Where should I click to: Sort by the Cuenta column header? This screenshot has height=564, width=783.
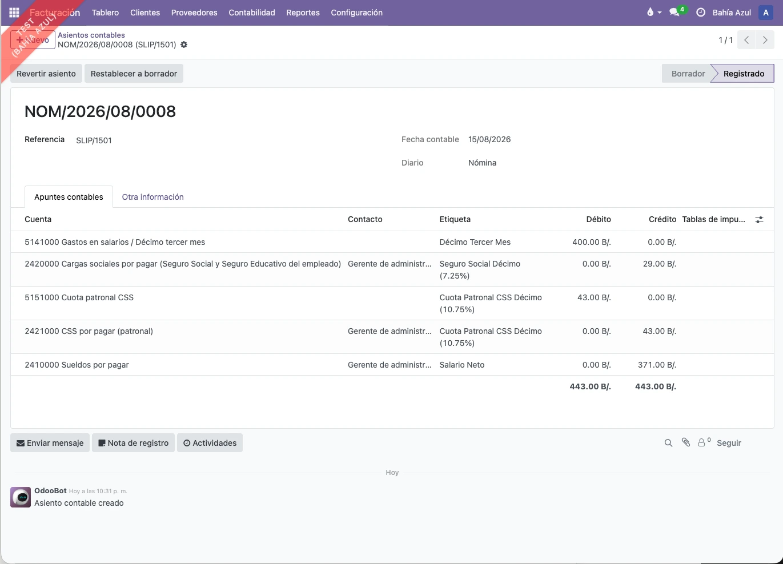(x=38, y=219)
